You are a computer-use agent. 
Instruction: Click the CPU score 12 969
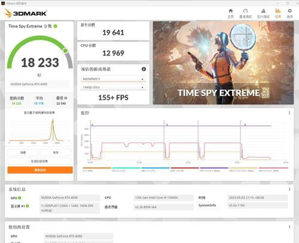113,53
